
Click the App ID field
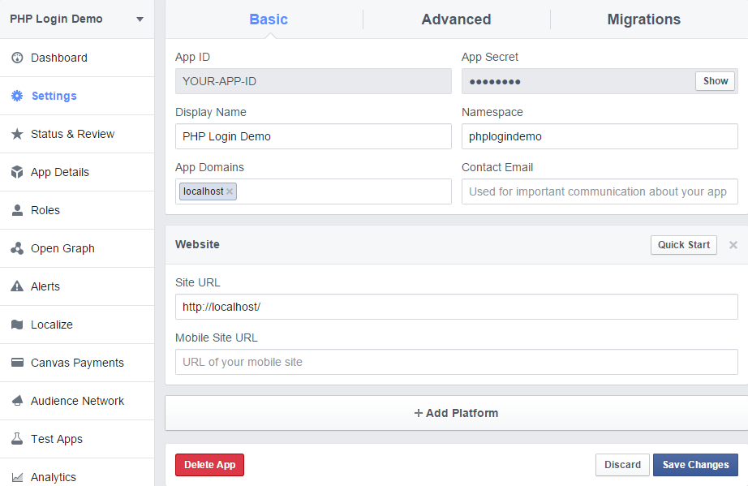[313, 81]
